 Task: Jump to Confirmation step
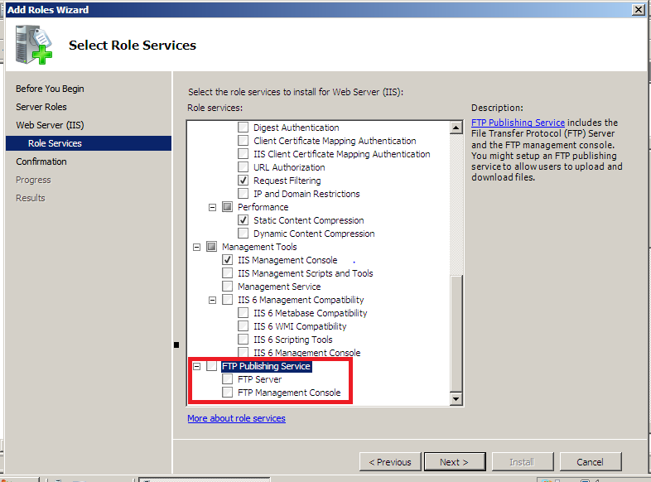tap(41, 162)
